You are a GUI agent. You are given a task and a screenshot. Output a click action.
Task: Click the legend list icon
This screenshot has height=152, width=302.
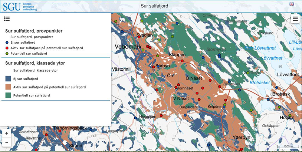click(x=7, y=18)
